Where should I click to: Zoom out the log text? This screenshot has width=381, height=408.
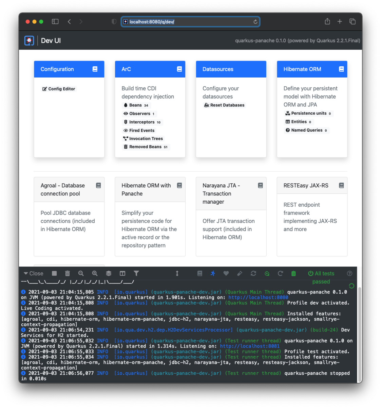pos(81,273)
